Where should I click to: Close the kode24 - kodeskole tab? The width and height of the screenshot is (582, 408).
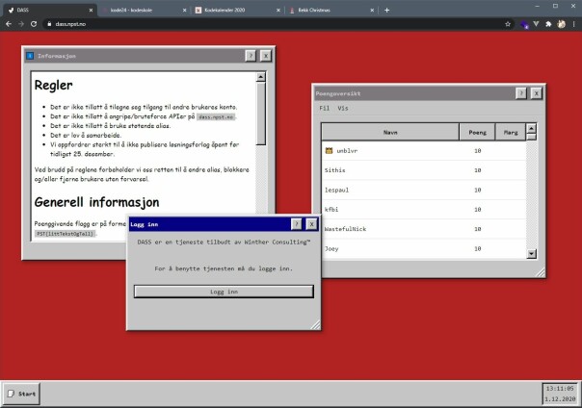click(x=184, y=11)
